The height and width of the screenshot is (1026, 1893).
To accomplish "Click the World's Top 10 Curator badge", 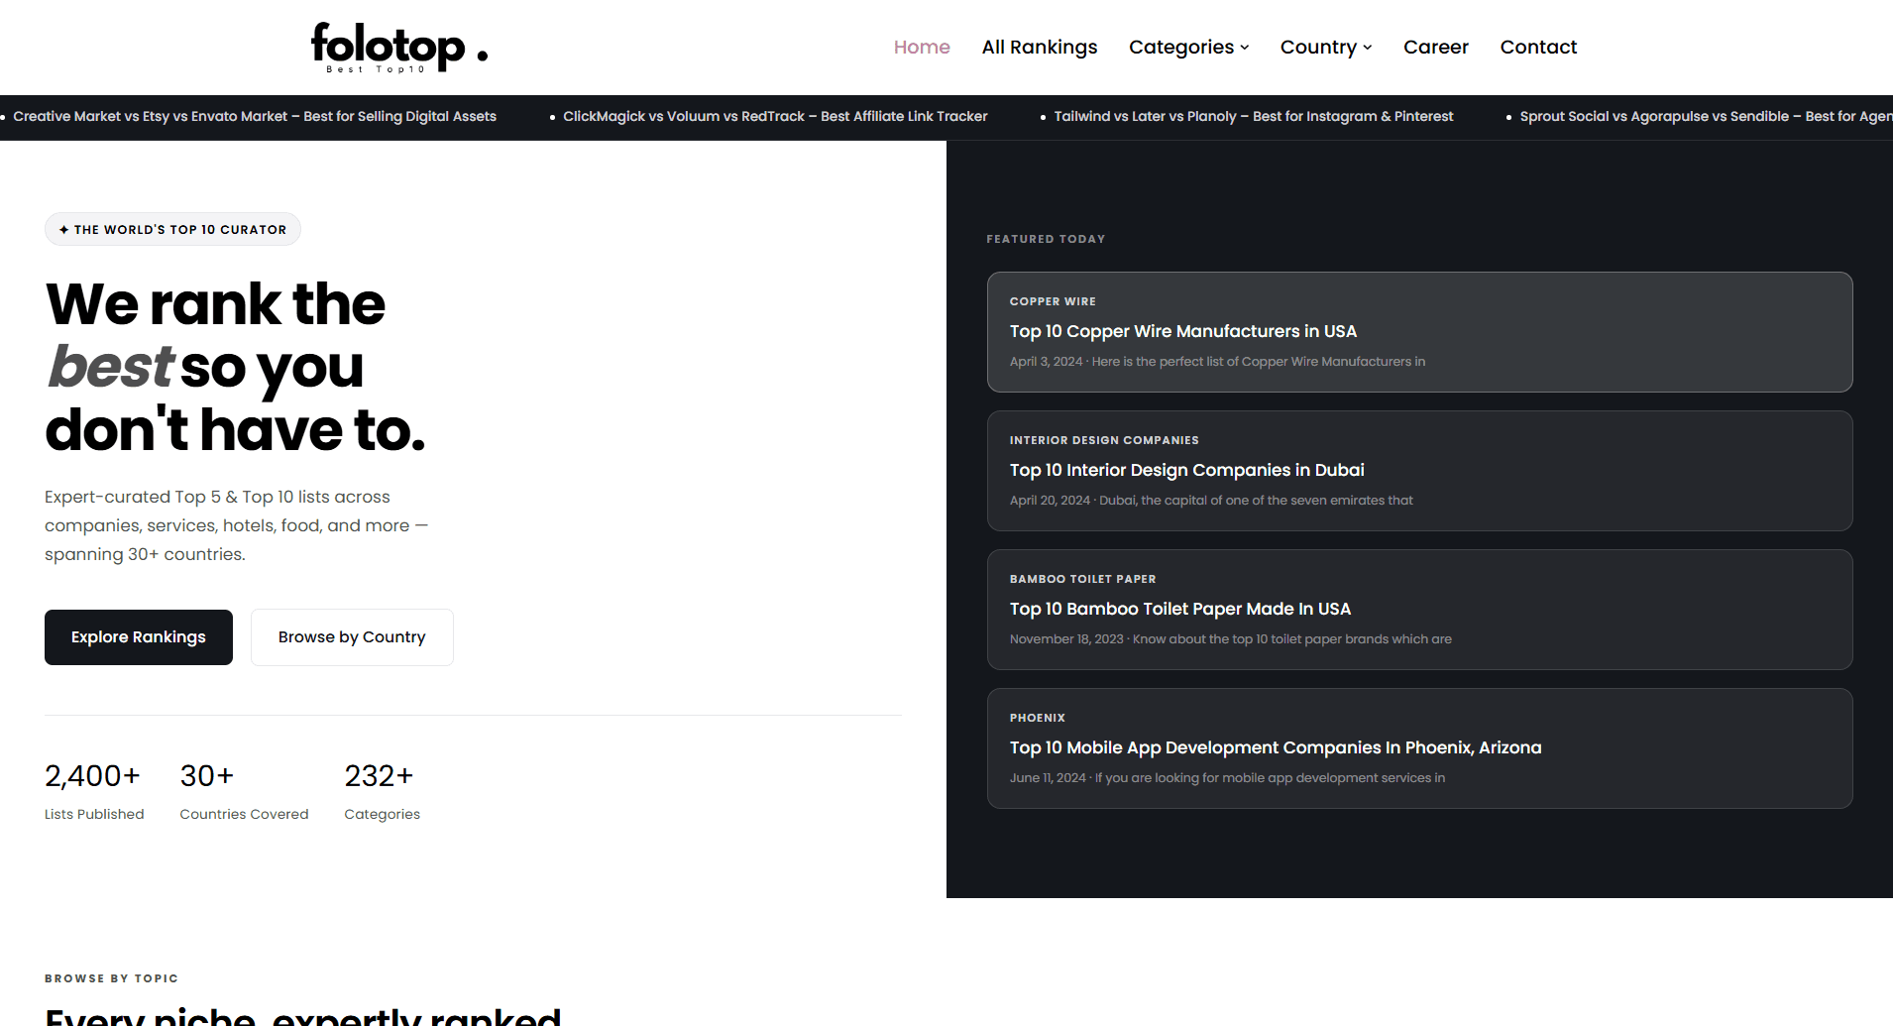I will coord(172,229).
